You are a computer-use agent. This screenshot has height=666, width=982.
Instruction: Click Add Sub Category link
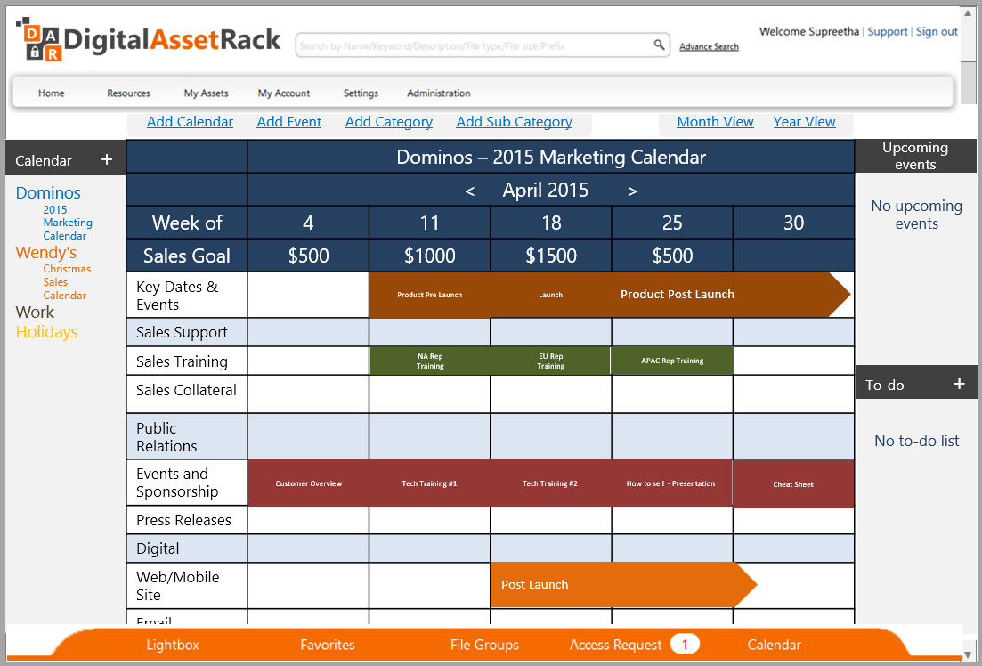[514, 122]
